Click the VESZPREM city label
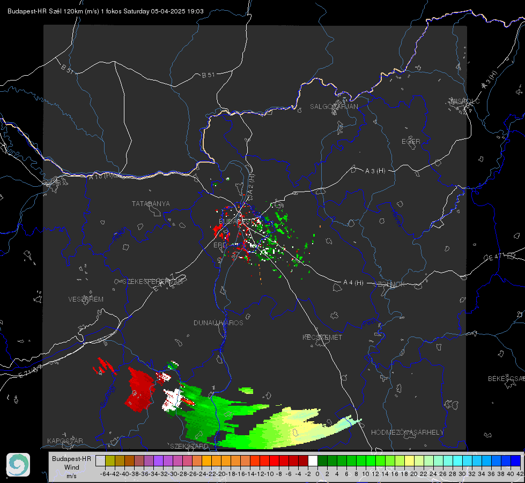Image resolution: width=525 pixels, height=483 pixels. click(x=86, y=299)
